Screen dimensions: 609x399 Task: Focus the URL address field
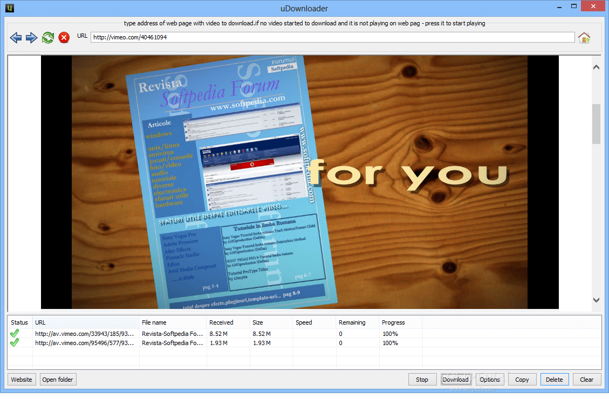click(332, 37)
